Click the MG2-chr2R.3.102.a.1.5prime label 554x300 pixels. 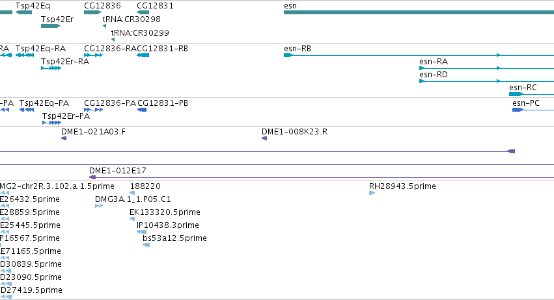(57, 186)
